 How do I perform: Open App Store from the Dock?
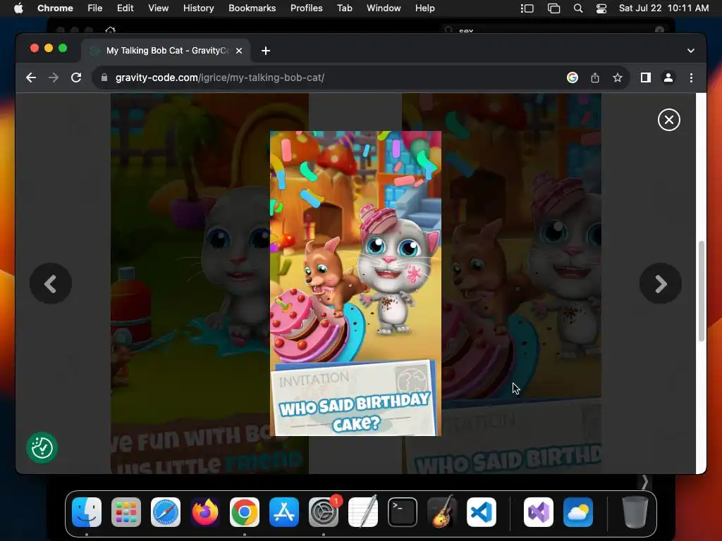pyautogui.click(x=284, y=512)
